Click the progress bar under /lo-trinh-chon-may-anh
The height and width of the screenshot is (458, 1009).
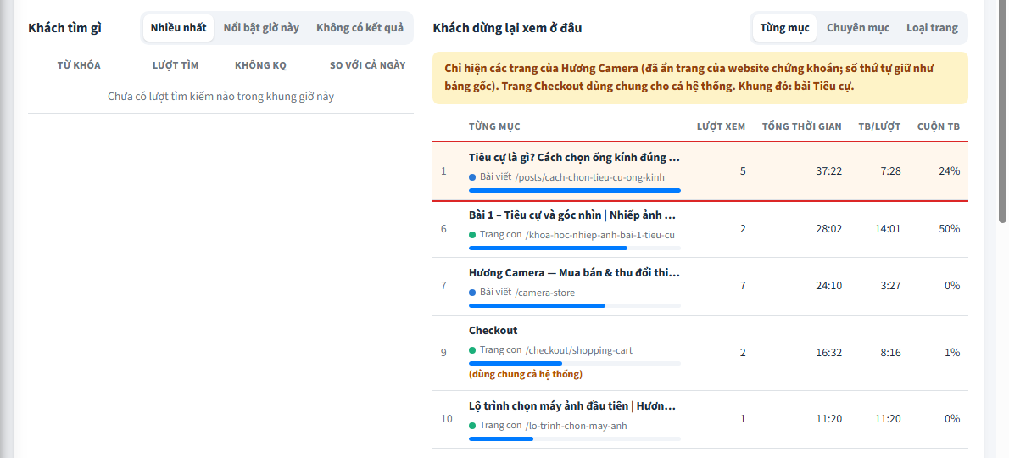(x=575, y=438)
